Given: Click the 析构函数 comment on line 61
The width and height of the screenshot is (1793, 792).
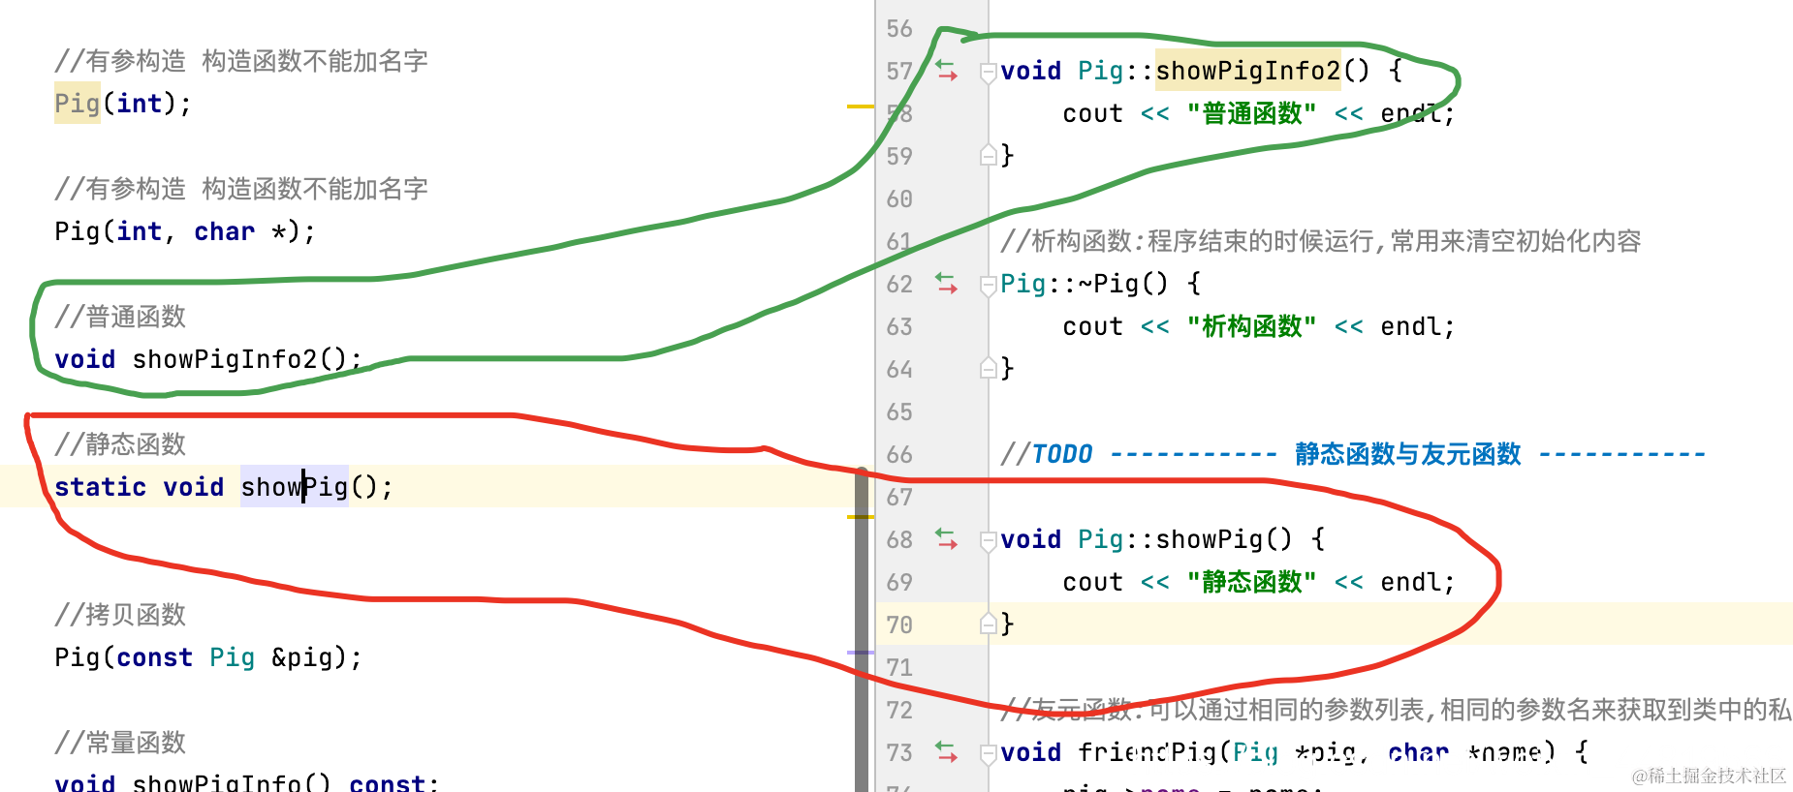Looking at the screenshot, I should pos(1321,241).
